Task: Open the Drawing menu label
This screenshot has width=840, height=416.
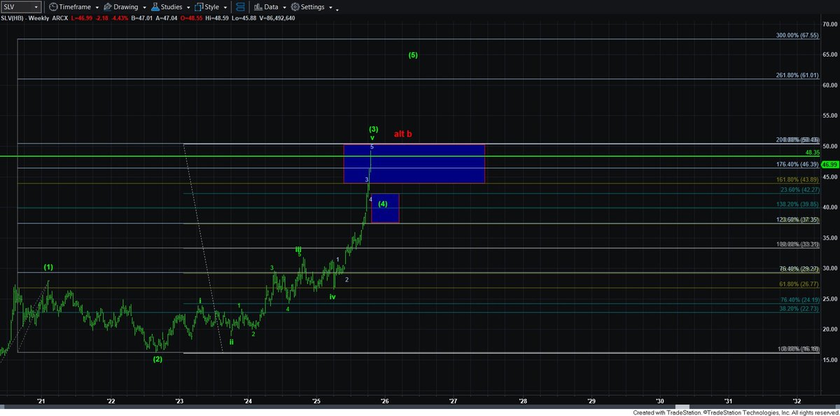Action: (127, 6)
